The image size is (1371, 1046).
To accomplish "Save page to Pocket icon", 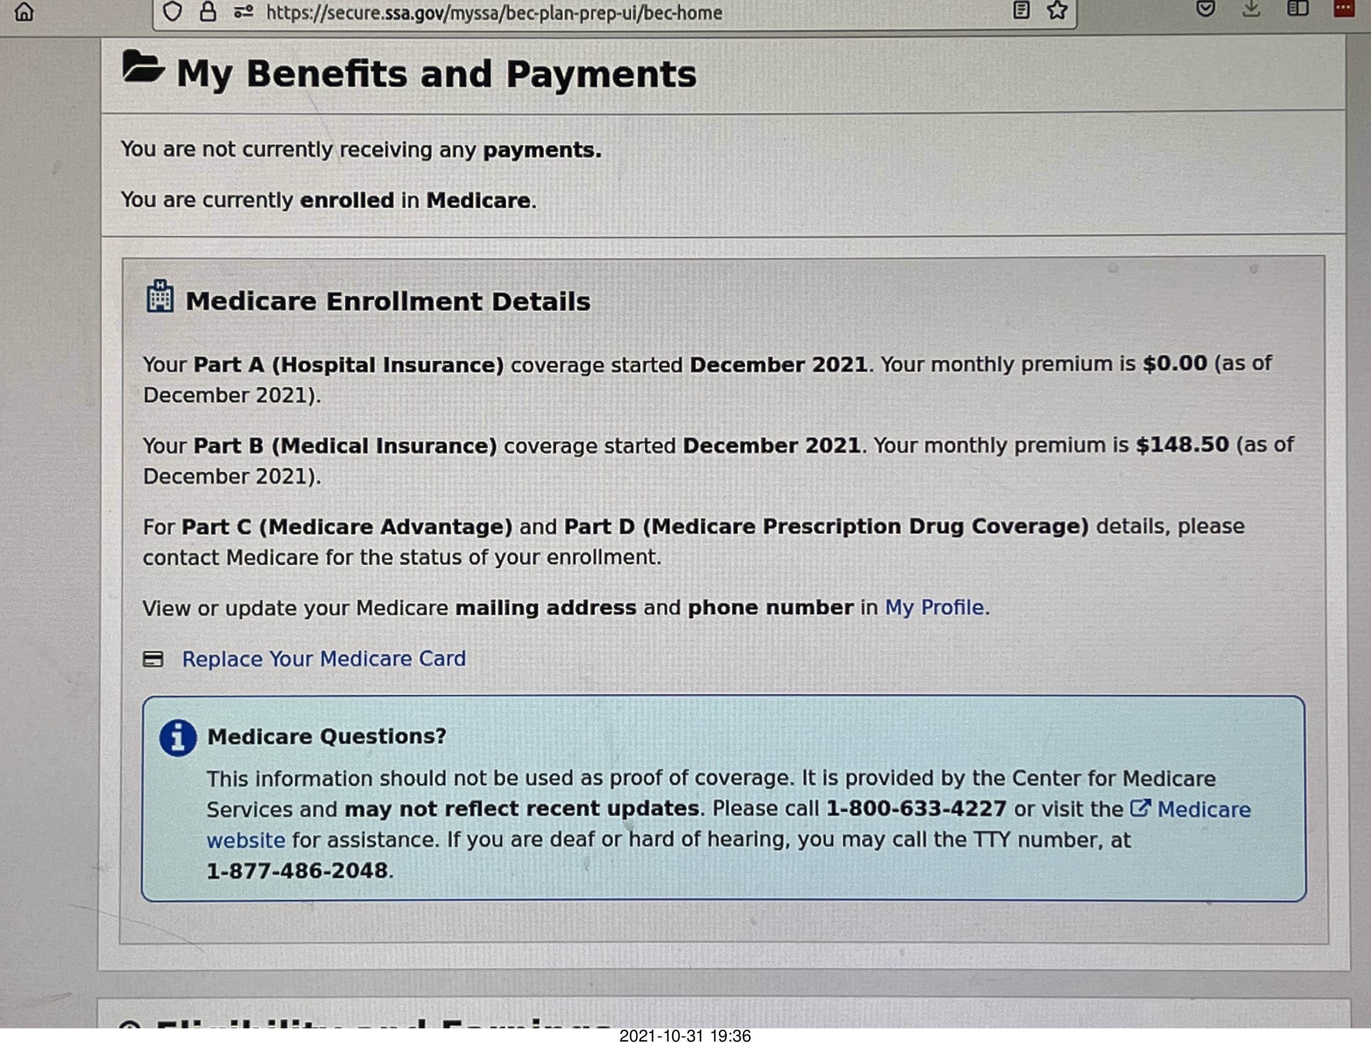I will (x=1206, y=9).
